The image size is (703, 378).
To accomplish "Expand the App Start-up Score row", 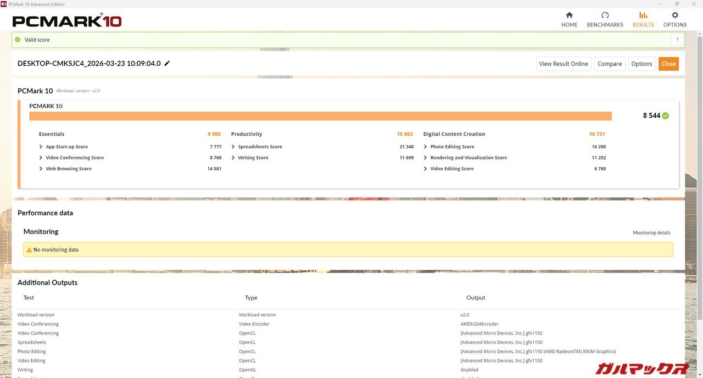I will click(x=41, y=147).
